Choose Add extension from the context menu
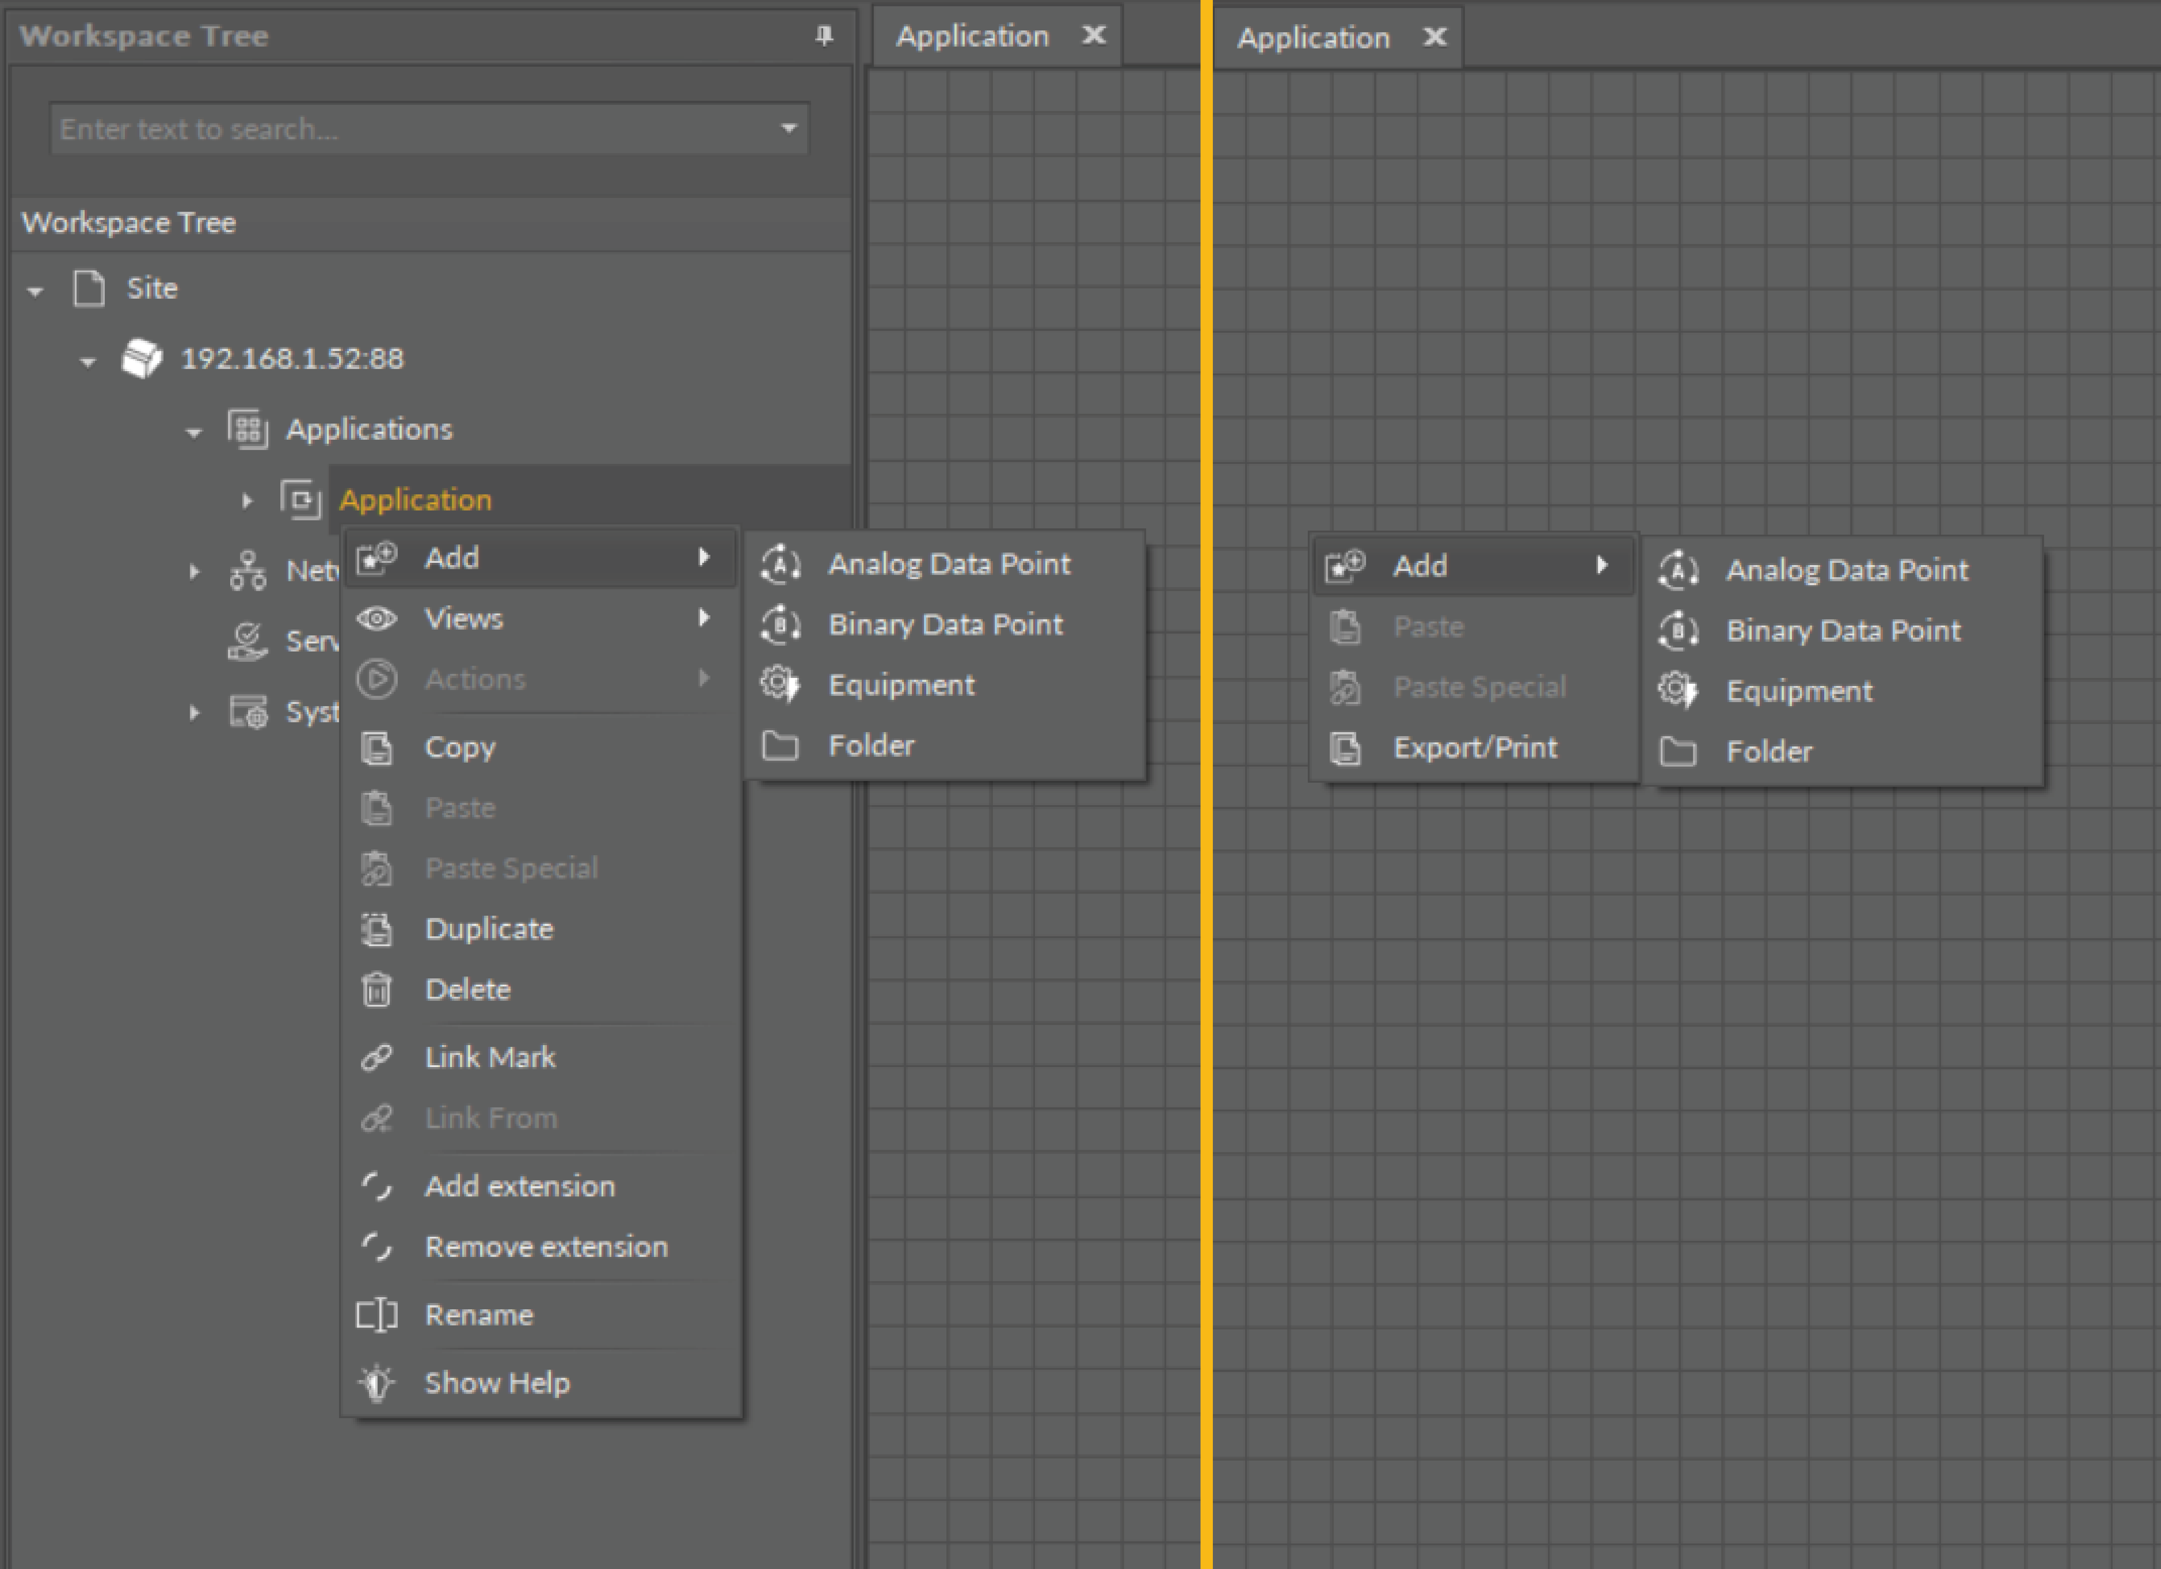2161x1569 pixels. (519, 1186)
